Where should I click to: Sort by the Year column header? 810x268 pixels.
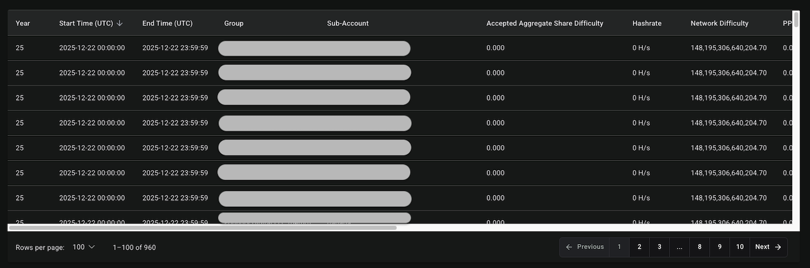coord(23,23)
